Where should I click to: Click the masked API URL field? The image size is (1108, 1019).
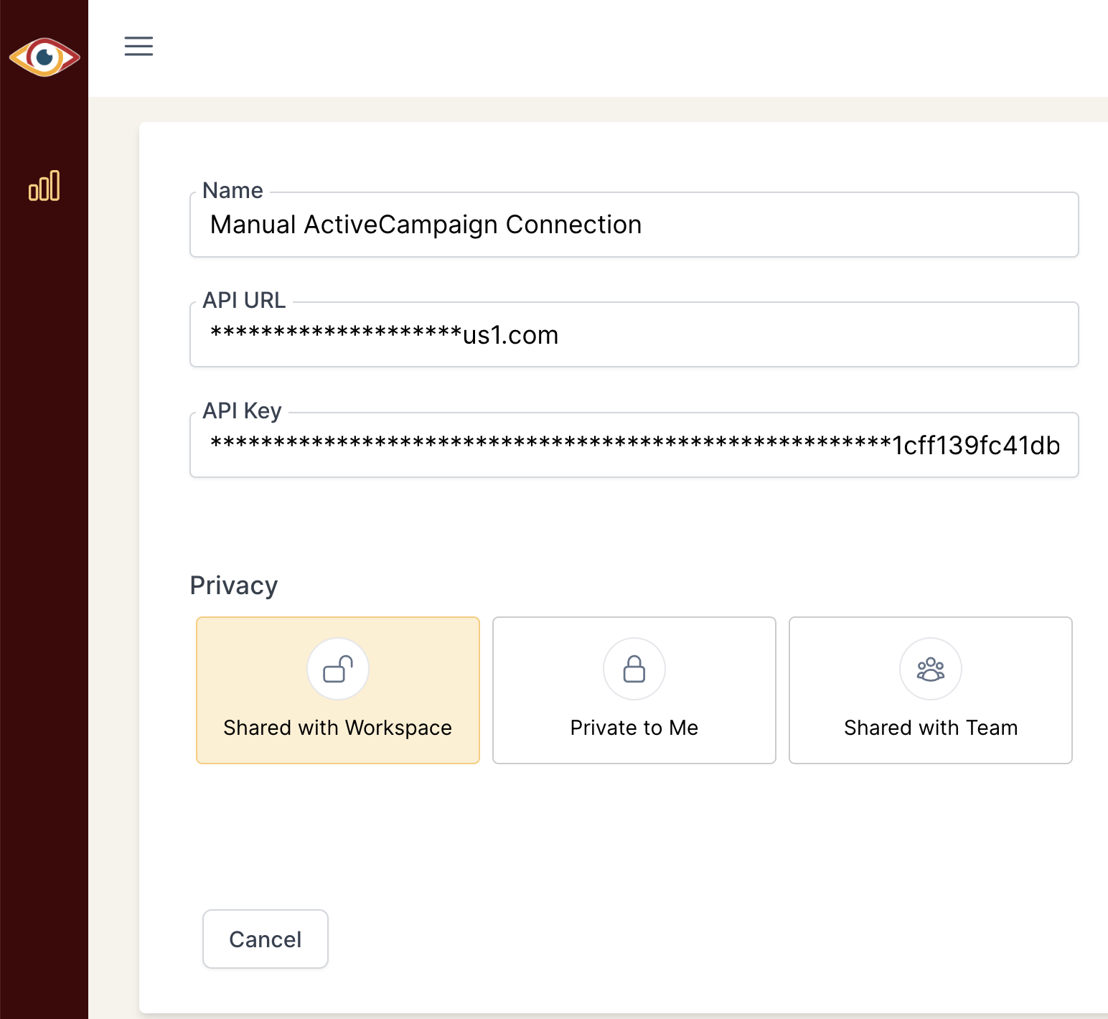pyautogui.click(x=634, y=334)
